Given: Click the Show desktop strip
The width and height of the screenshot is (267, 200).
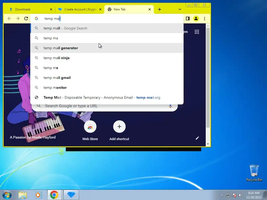Looking at the screenshot, I should tap(265, 195).
